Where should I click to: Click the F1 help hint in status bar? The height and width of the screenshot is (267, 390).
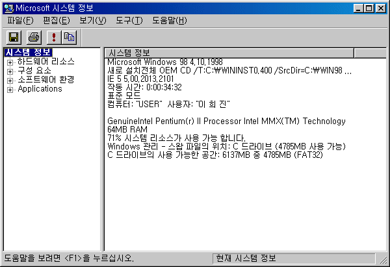69,259
